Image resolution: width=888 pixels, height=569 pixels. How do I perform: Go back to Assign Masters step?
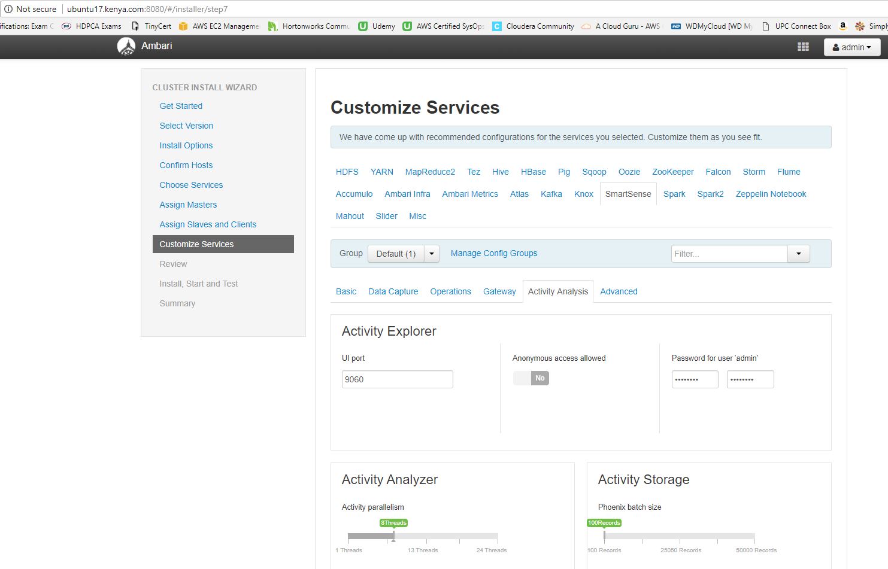coord(188,205)
